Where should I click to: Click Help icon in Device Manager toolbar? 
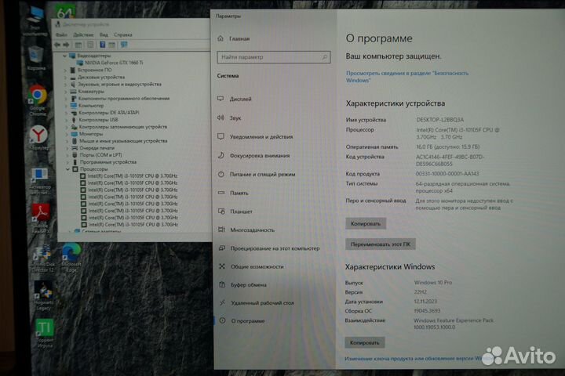coord(102,45)
